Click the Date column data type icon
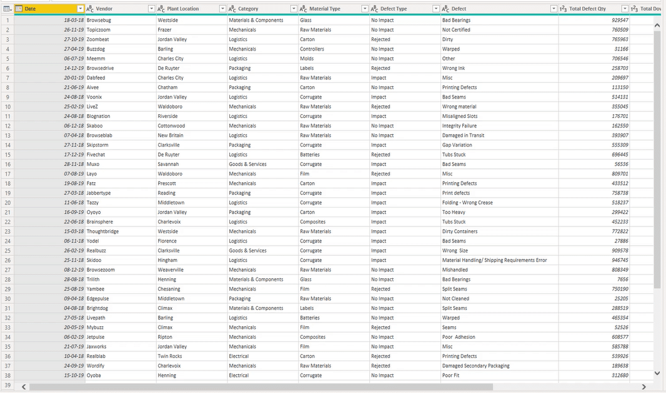The width and height of the screenshot is (666, 393). [x=19, y=9]
